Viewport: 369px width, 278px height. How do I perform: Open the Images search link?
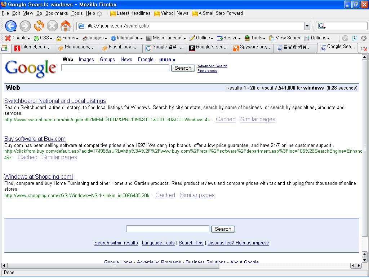pyautogui.click(x=86, y=60)
